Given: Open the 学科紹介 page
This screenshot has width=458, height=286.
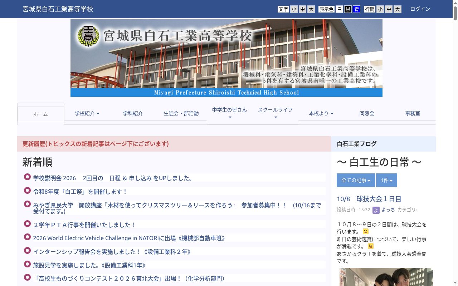Looking at the screenshot, I should [x=133, y=113].
